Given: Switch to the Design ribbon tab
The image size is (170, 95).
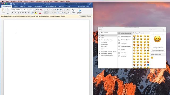Looking at the screenshot, I should click(x=23, y=6).
